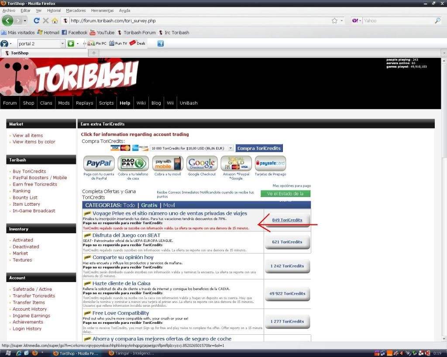Click the Toribash logo banner
Screen dimensions: 447x357
pos(70,77)
